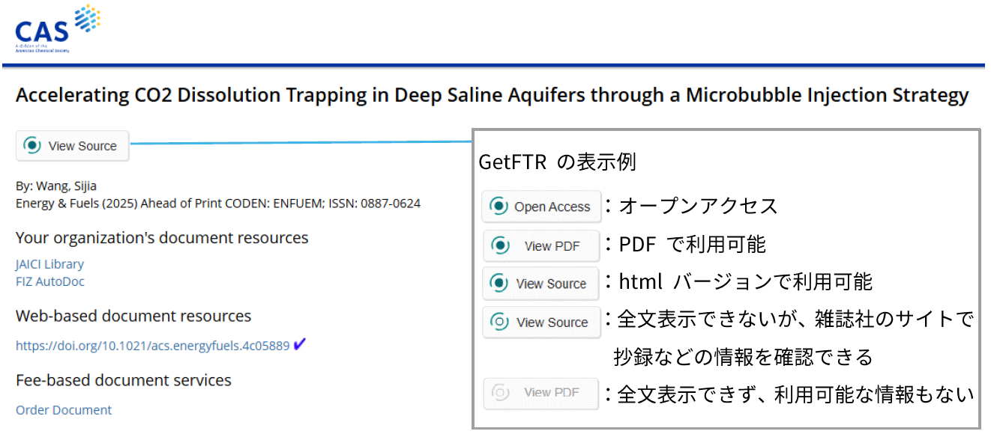This screenshot has height=443, width=991.
Task: Click the purple checkmark beside the DOI link
Action: tap(300, 345)
